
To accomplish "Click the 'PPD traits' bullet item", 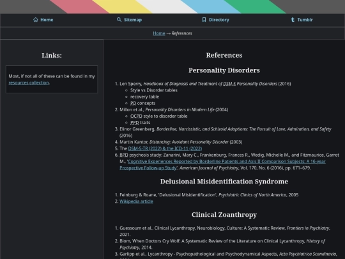I will pos(141,122).
